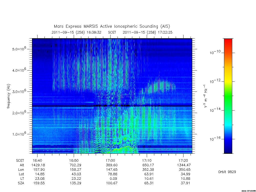The width and height of the screenshot is (256, 192).
Task: Click SZA value '159.55'
Action: pos(39,183)
